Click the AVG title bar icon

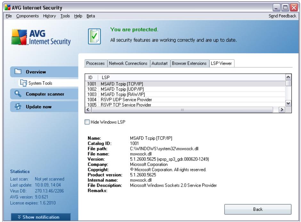pos(7,7)
